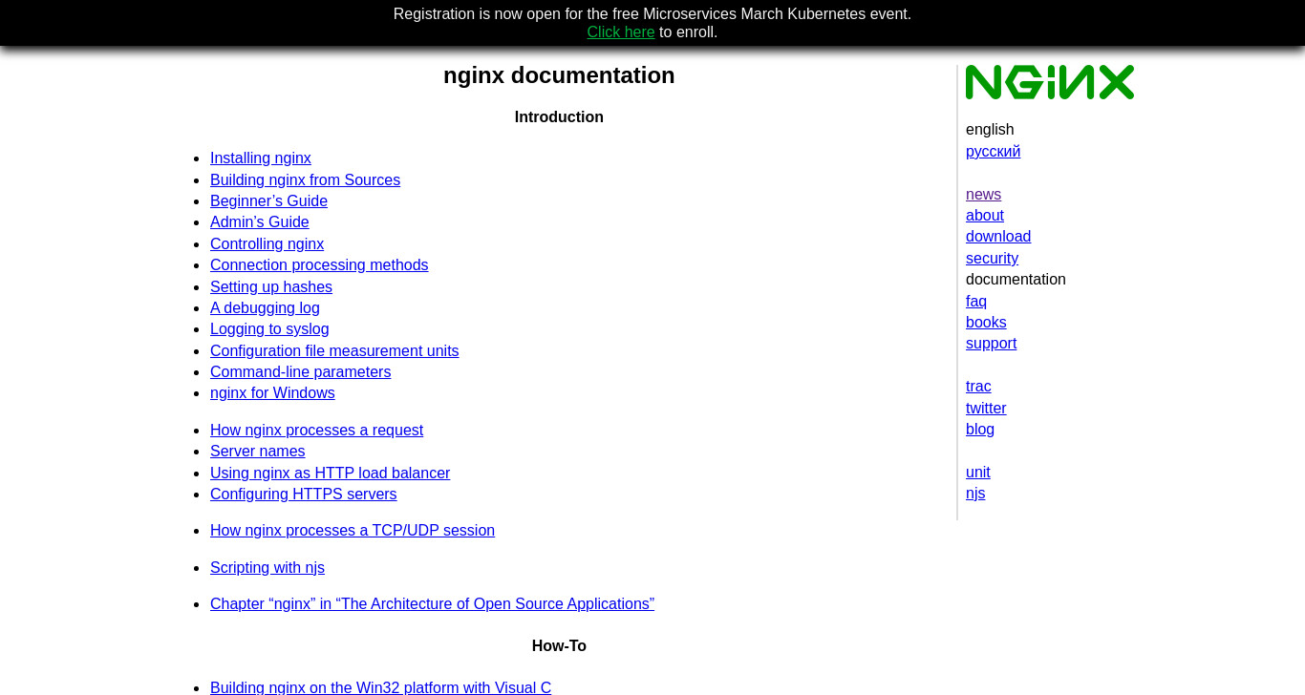
Task: Go to about in sidebar
Action: coord(985,216)
